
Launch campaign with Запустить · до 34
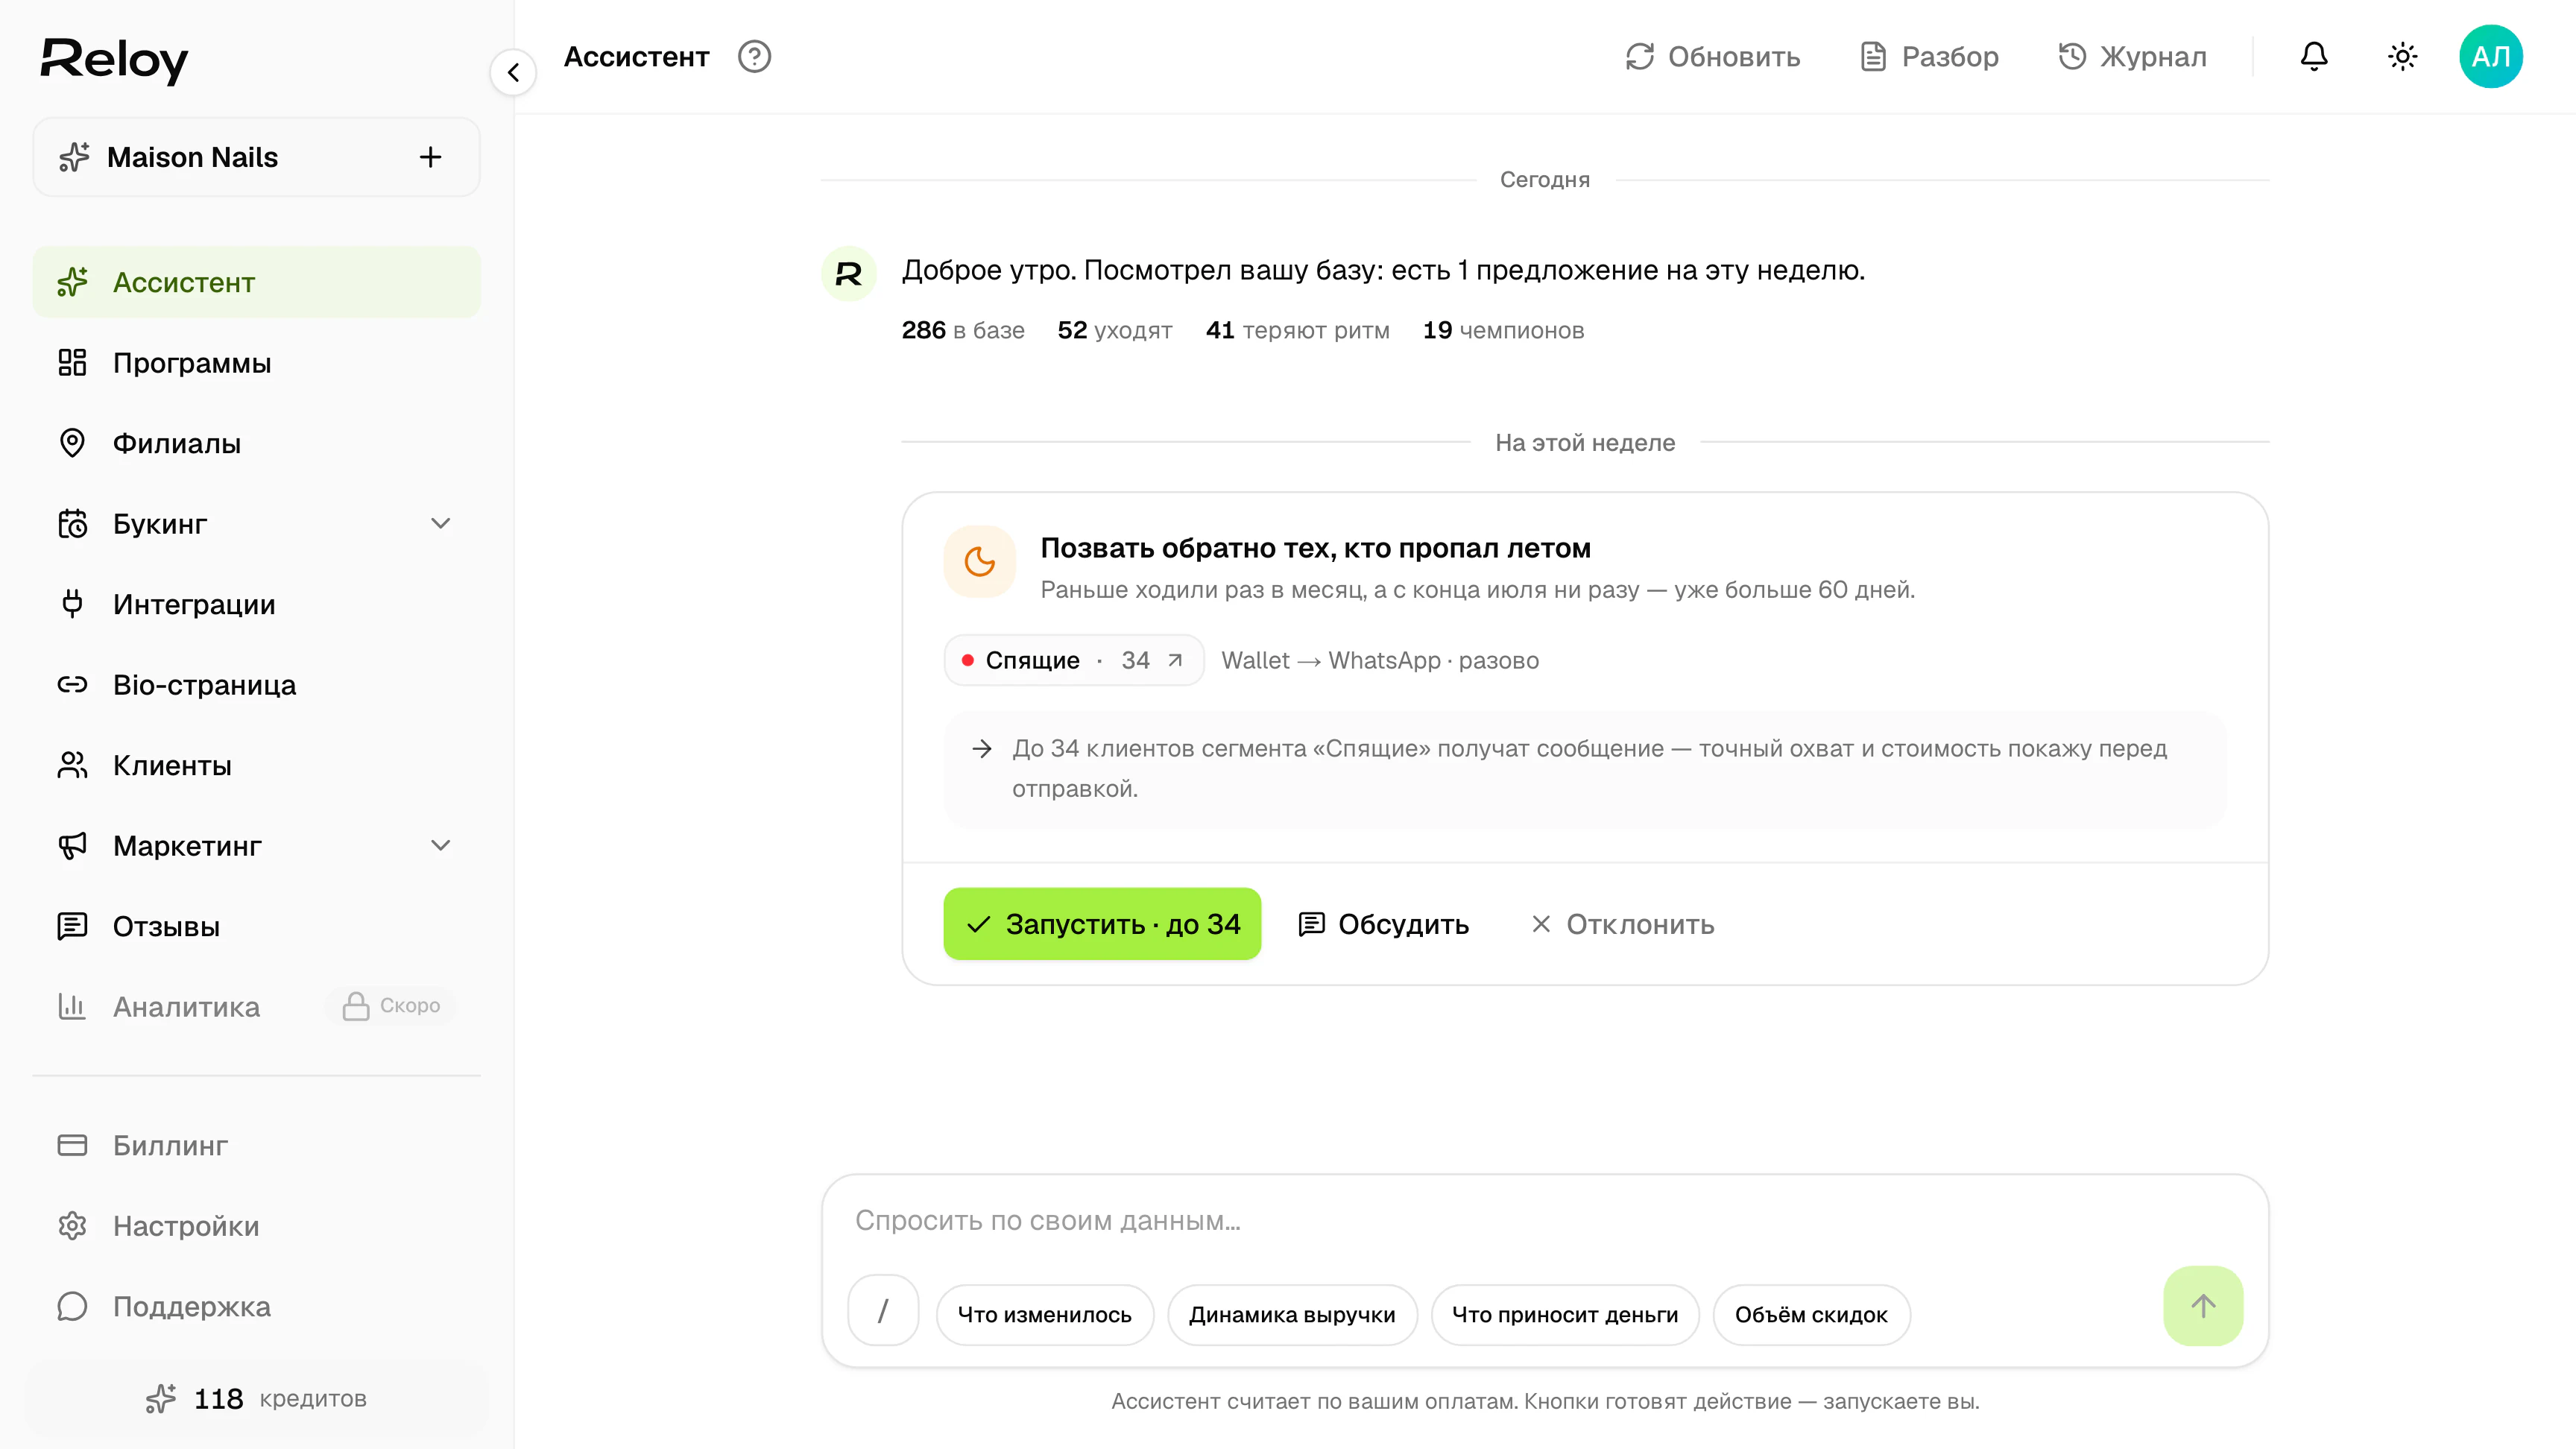(x=1102, y=924)
